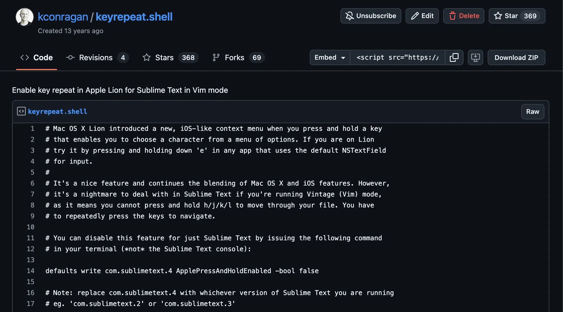563x312 pixels.
Task: Select the embed script URL field
Action: 397,57
